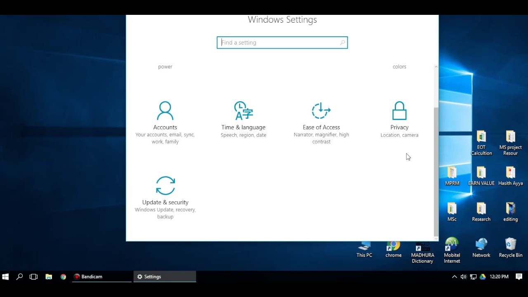Switch to the Bandicam taskbar button

(102, 277)
